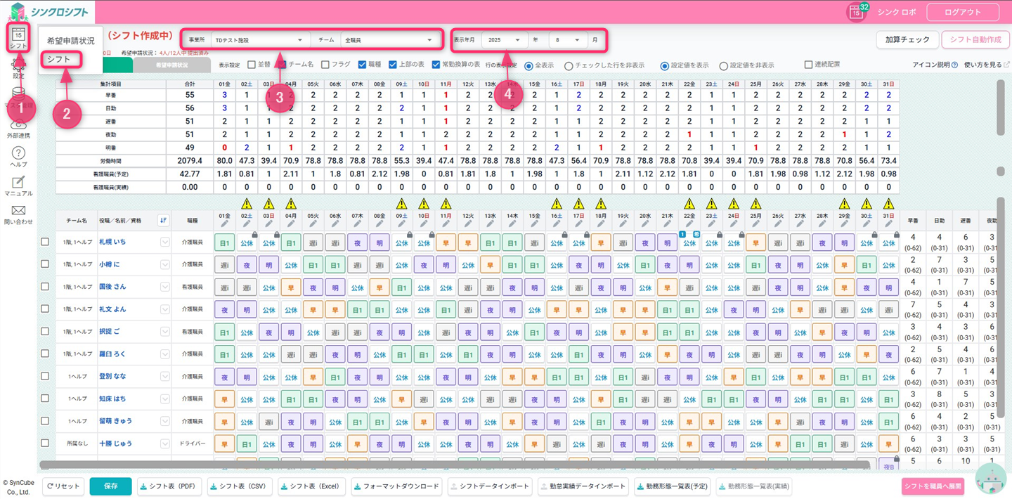Click the pencil edit icon under 28木
Image resolution: width=1012 pixels, height=499 pixels.
point(822,224)
